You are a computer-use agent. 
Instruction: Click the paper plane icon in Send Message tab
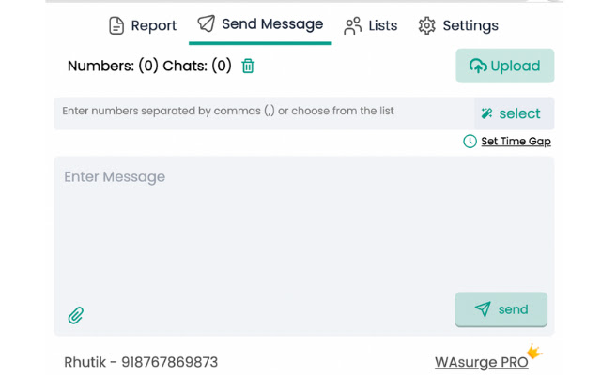pyautogui.click(x=207, y=23)
